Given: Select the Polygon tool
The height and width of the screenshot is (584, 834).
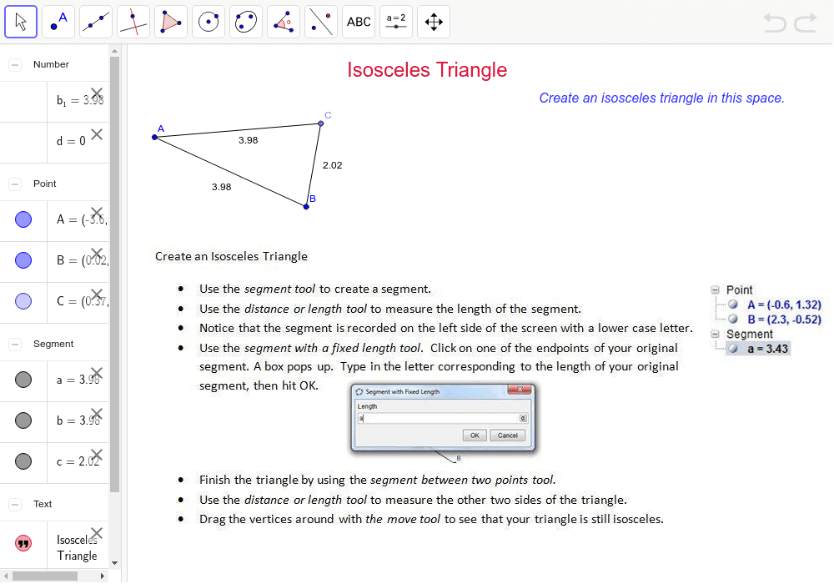Looking at the screenshot, I should 171,22.
